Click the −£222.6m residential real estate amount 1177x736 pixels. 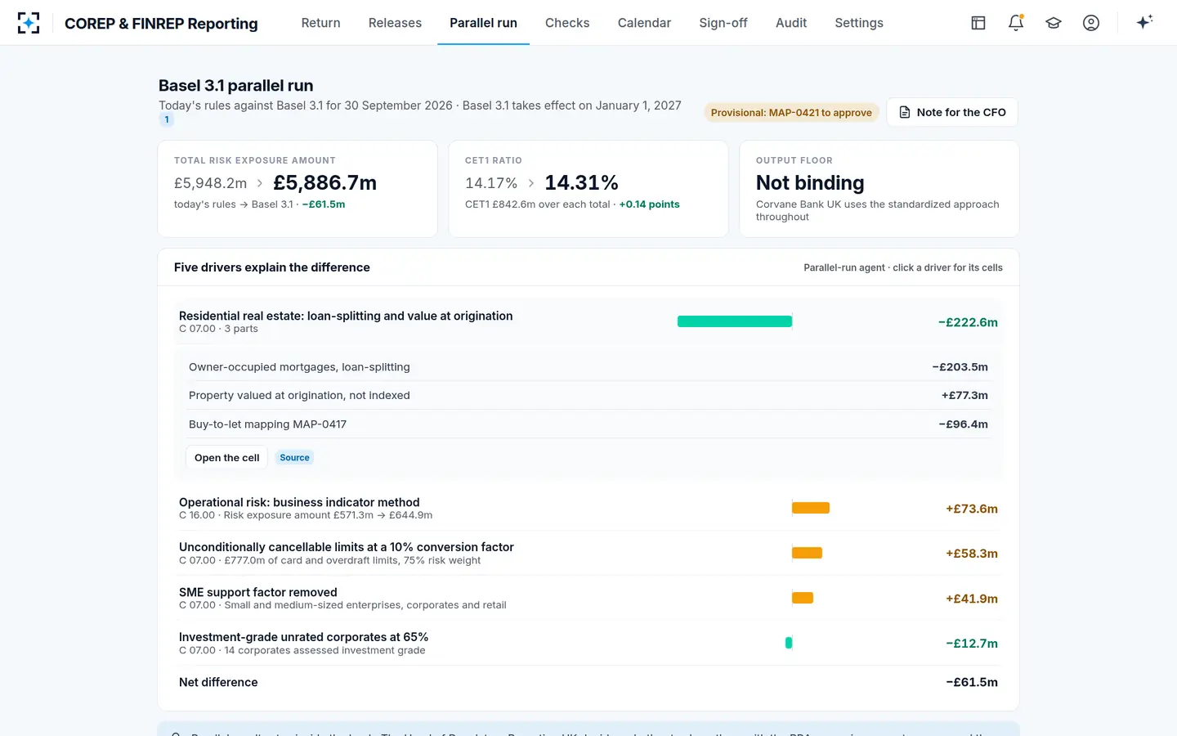968,322
